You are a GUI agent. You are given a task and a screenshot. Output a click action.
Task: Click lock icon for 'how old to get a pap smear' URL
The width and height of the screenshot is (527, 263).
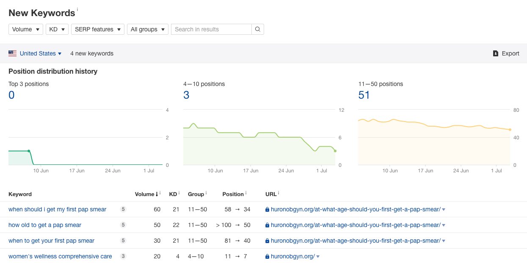[267, 225]
